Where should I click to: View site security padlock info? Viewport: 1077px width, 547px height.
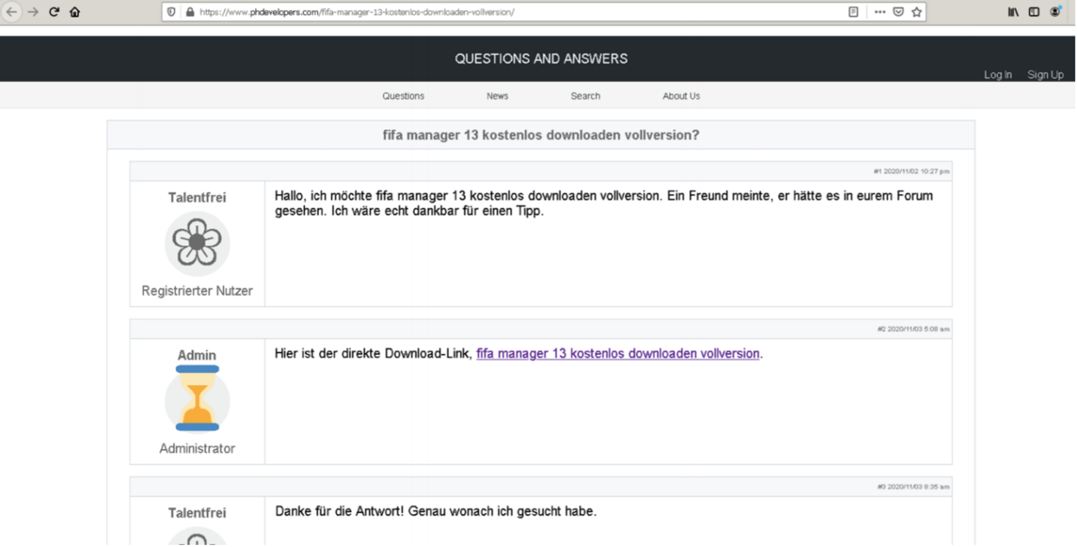click(189, 12)
